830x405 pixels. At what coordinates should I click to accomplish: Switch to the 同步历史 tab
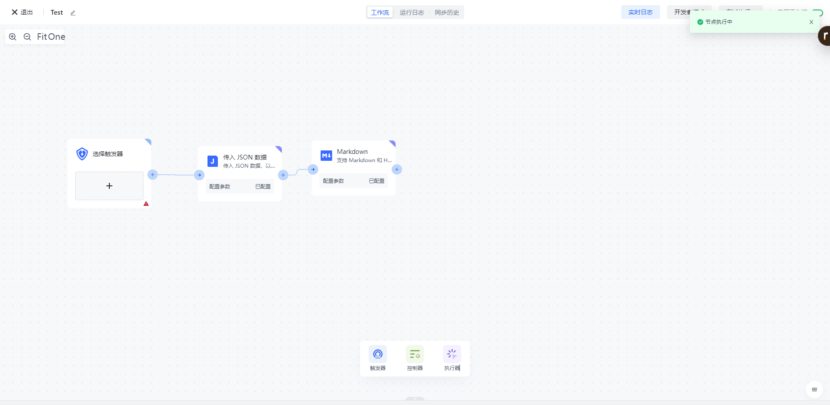(x=447, y=13)
